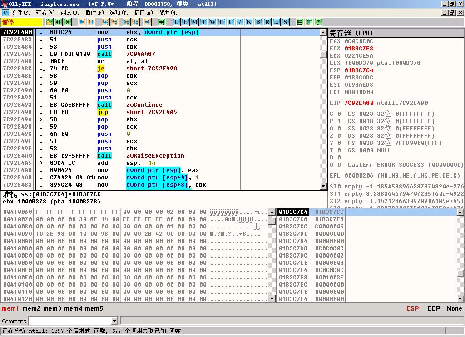The width and height of the screenshot is (465, 337).
Task: Open Threads window with T button
Action: (204, 22)
